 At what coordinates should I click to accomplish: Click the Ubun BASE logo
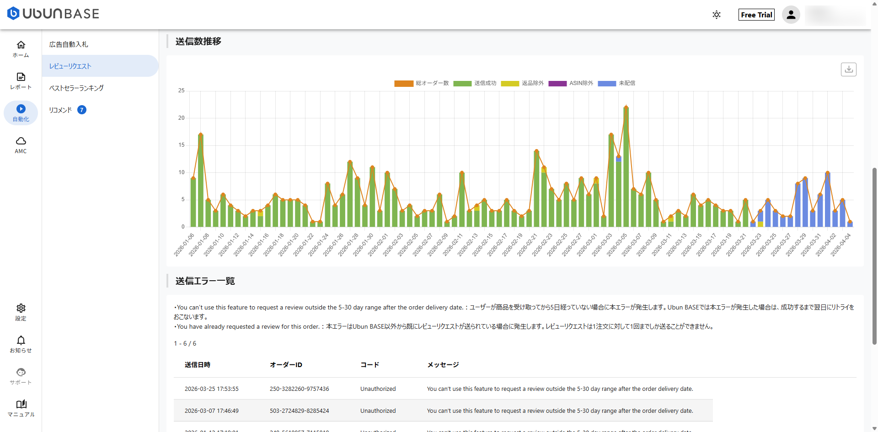point(54,14)
